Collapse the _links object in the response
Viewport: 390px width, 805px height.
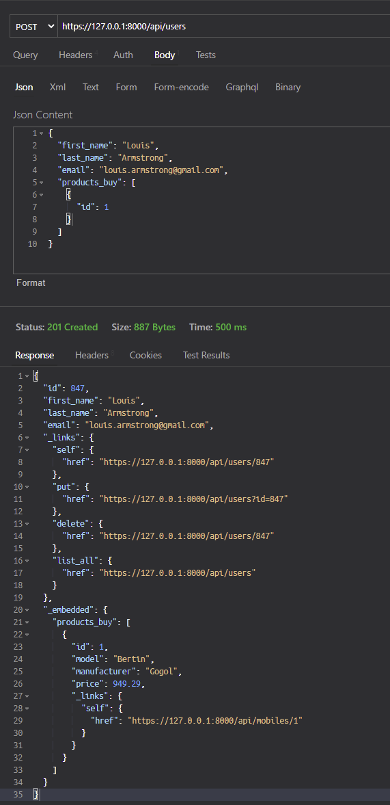click(27, 438)
